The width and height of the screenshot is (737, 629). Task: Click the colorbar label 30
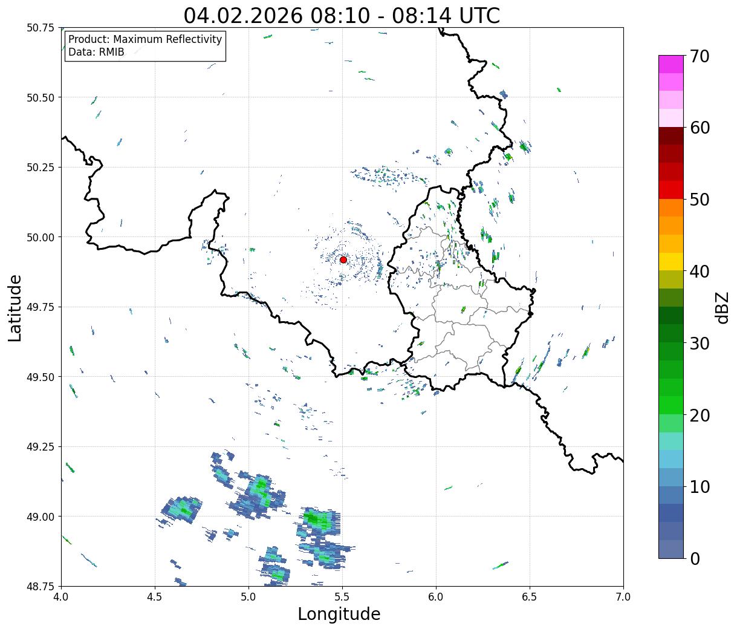point(700,344)
